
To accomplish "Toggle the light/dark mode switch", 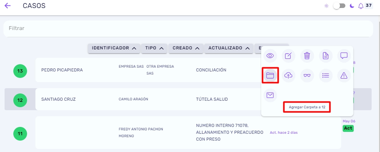I will pos(339,6).
